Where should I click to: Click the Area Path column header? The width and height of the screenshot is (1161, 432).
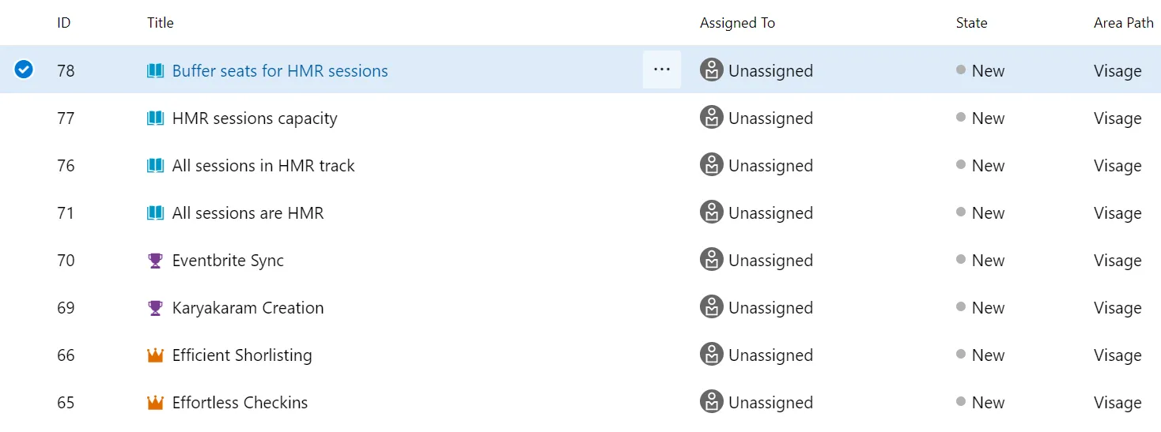click(1123, 23)
